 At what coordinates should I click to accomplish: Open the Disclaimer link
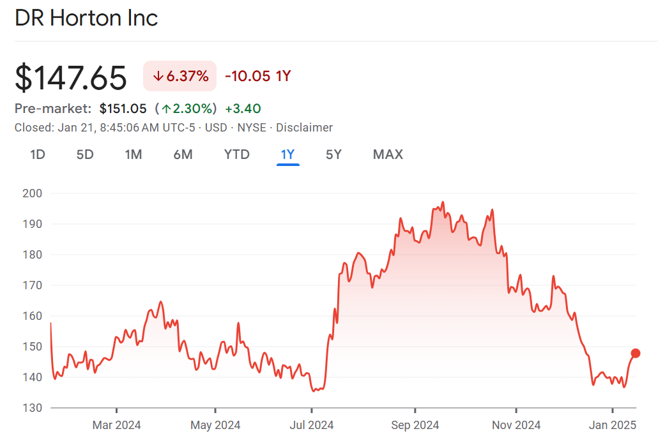click(x=304, y=128)
